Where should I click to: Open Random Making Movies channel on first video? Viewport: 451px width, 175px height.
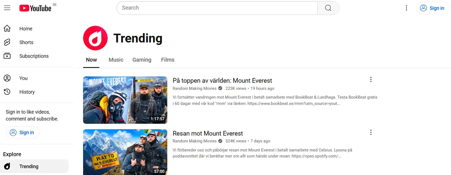tap(195, 88)
